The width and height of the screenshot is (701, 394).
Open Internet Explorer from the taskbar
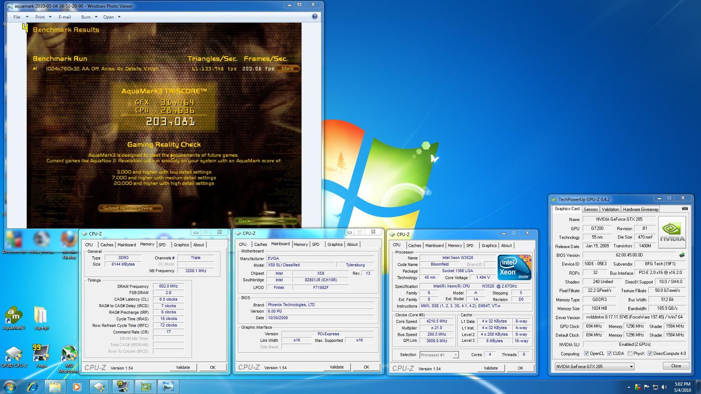point(32,387)
